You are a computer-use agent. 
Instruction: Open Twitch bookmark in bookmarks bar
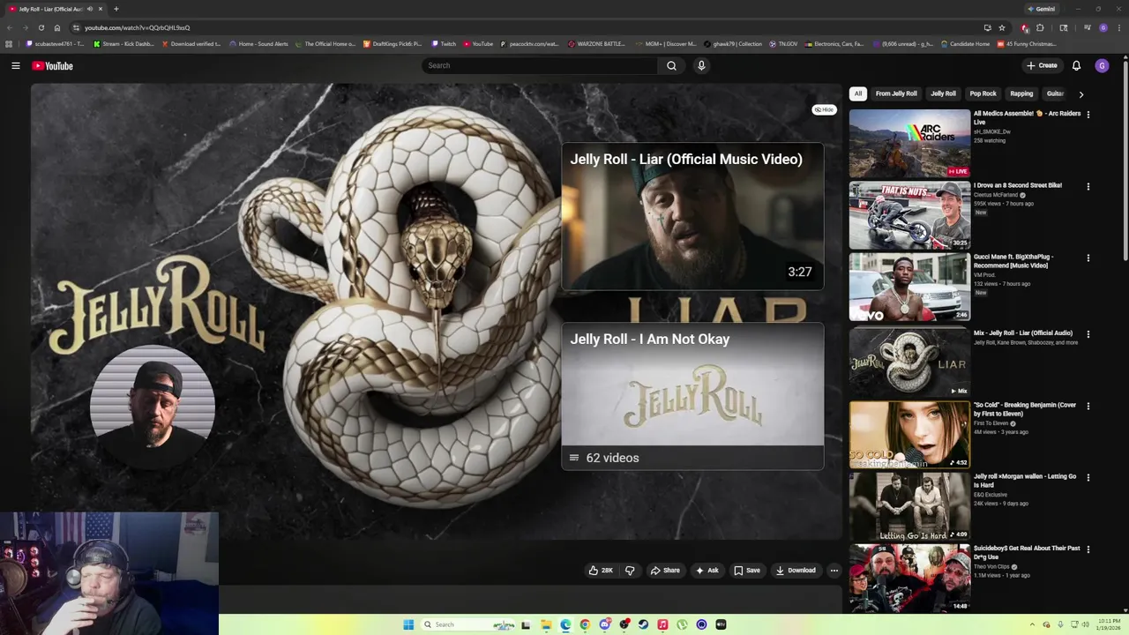pyautogui.click(x=444, y=43)
